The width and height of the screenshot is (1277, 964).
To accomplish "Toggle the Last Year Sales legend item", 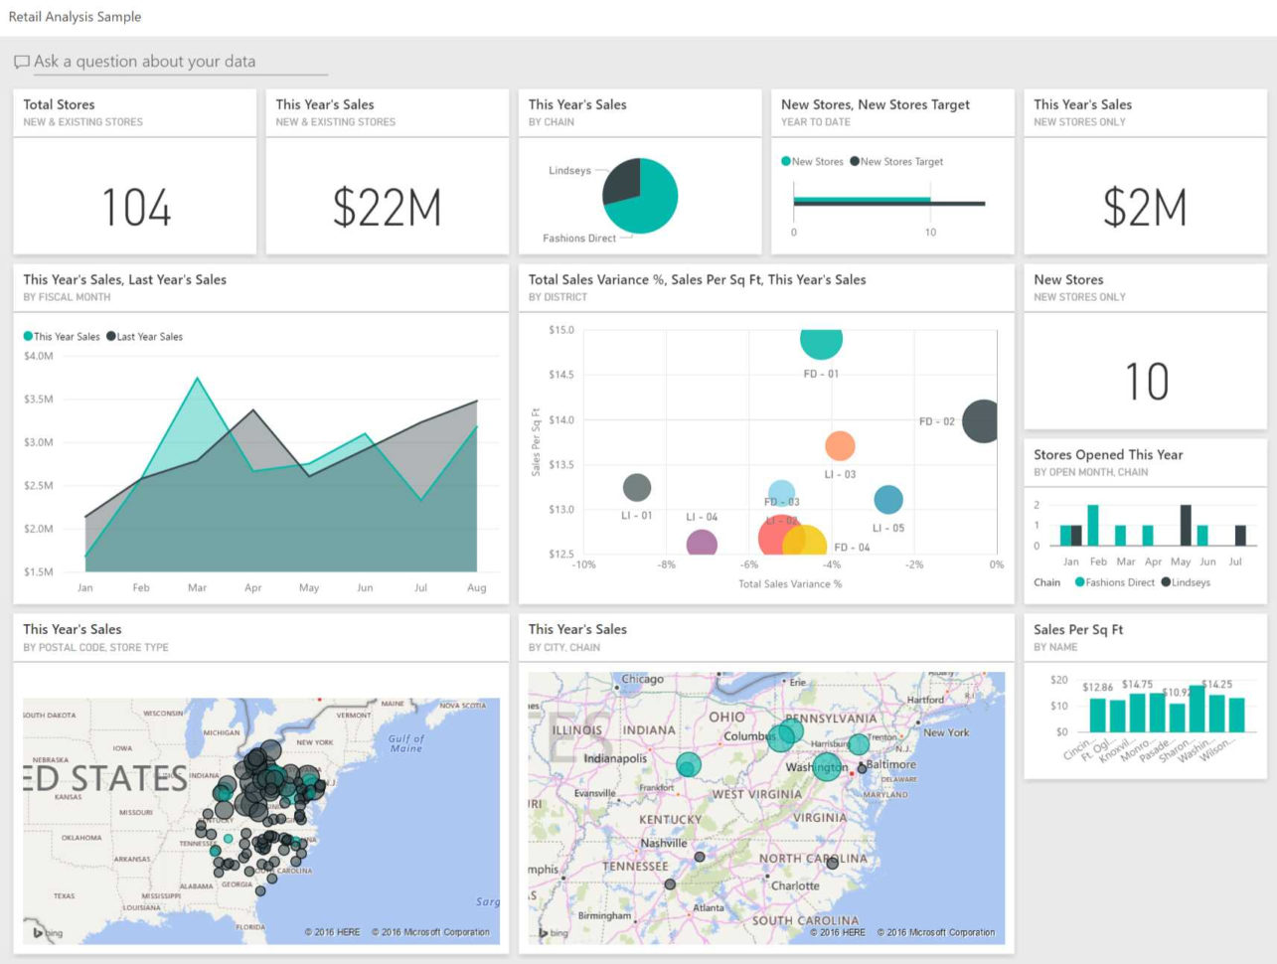I will click(x=144, y=336).
